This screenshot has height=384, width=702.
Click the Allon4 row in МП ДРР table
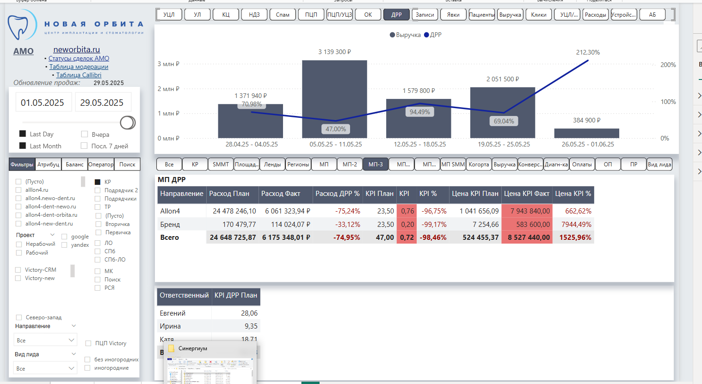[x=376, y=211]
